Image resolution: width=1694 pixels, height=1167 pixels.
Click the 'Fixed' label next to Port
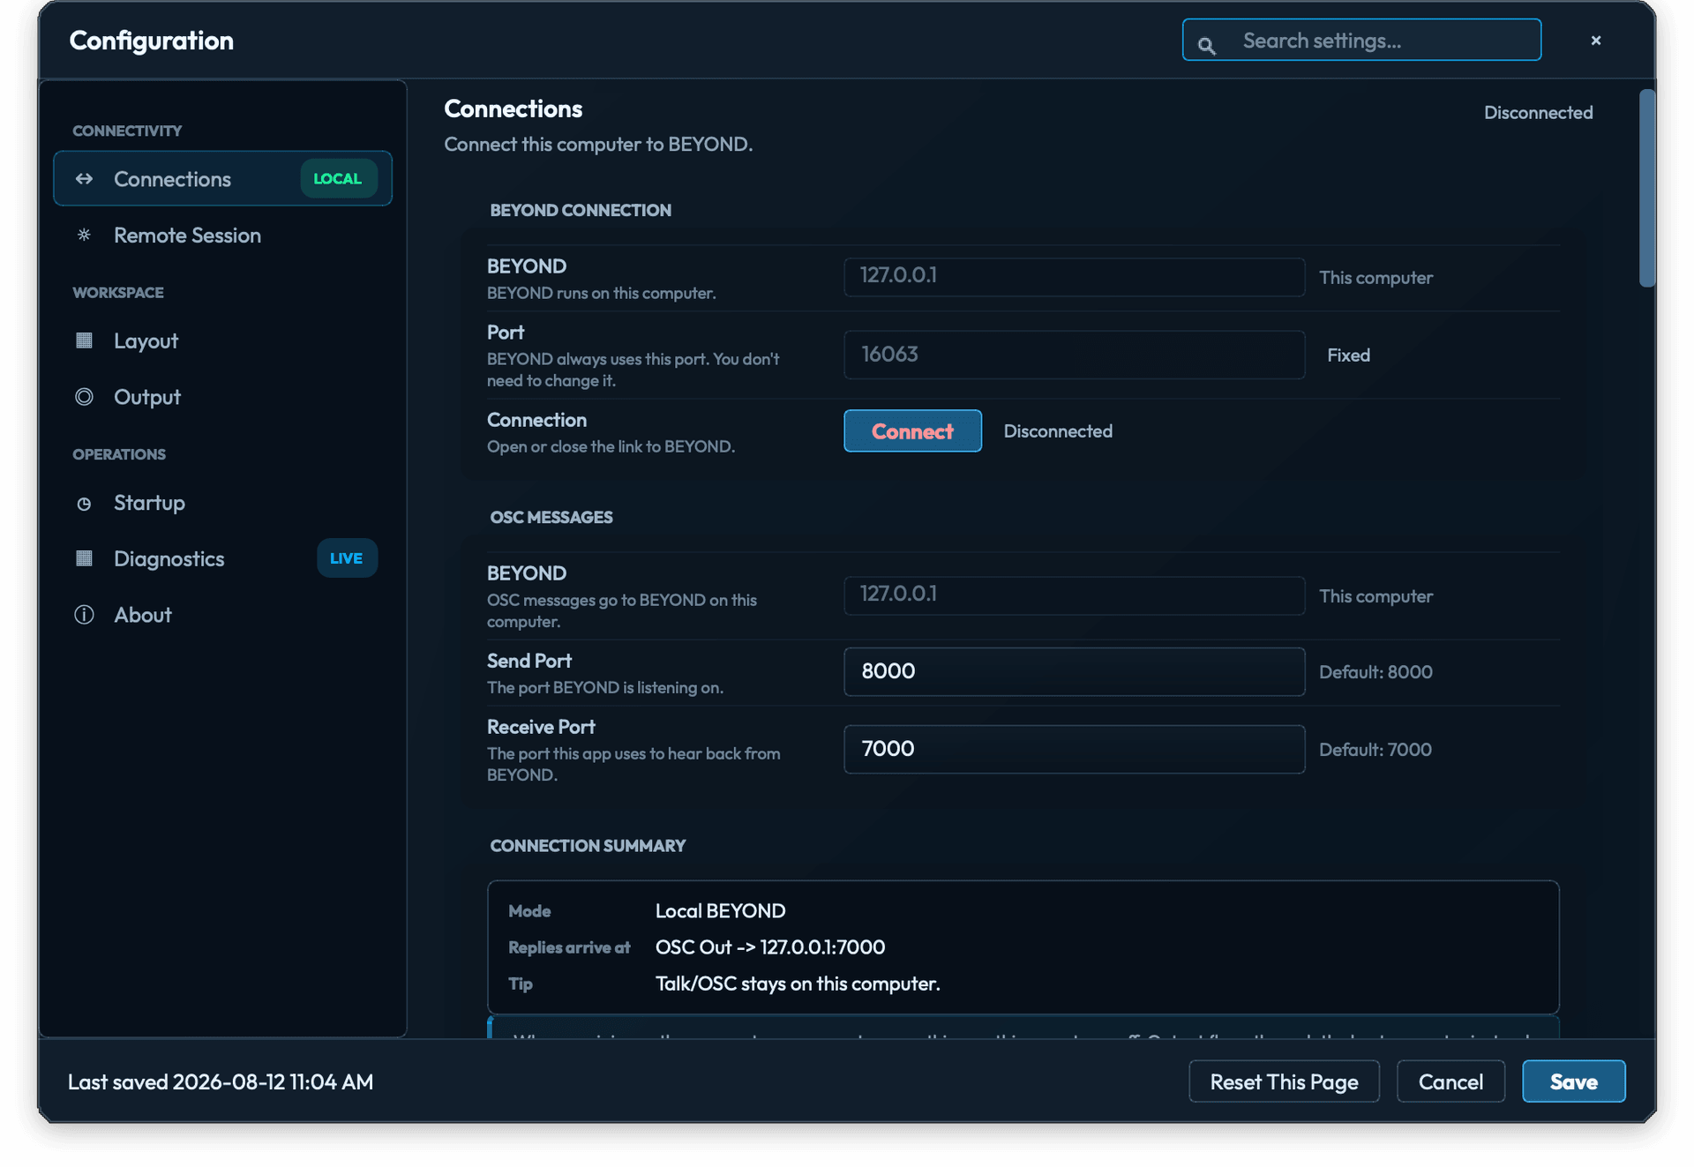click(1349, 355)
